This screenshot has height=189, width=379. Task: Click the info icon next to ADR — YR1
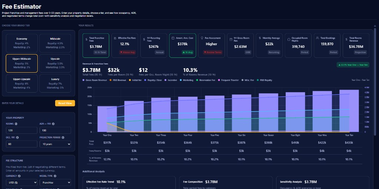pos(53,124)
